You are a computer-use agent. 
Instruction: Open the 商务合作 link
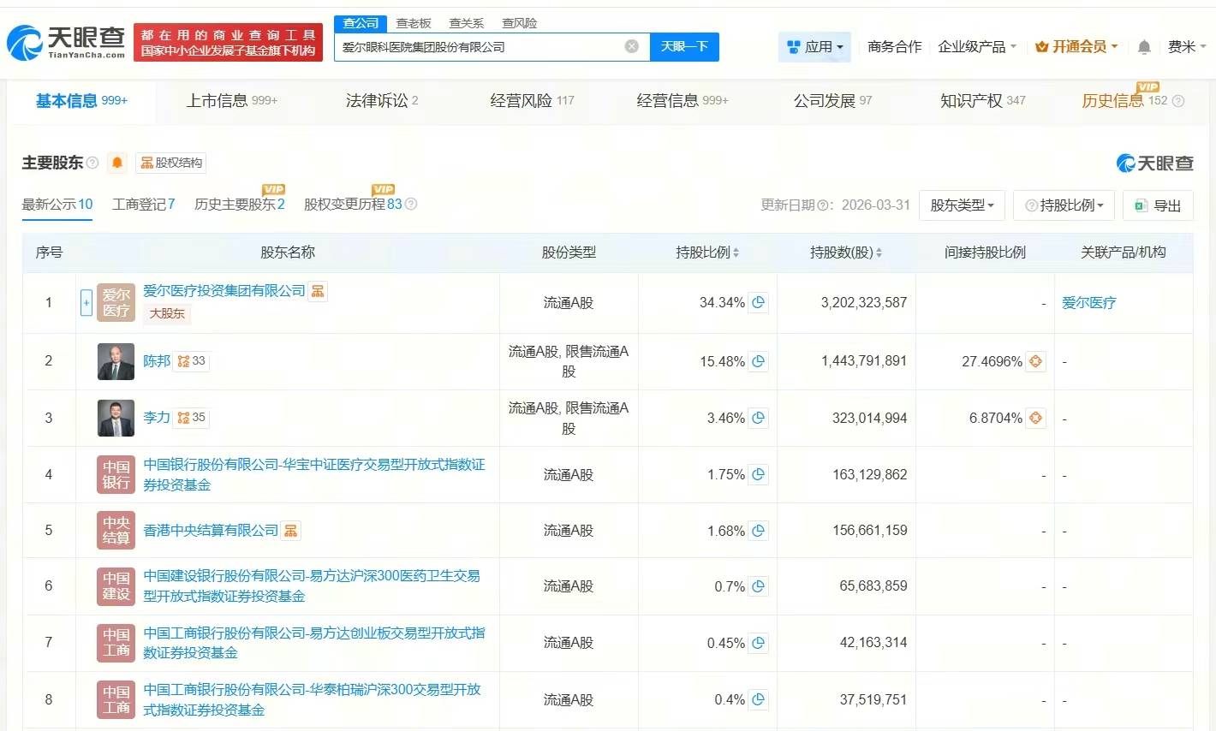(x=894, y=47)
